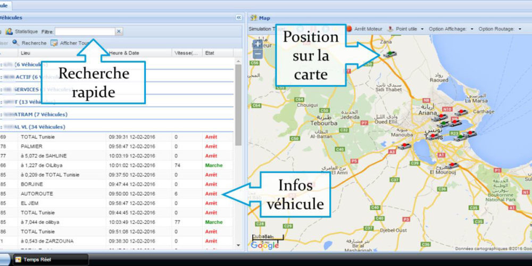Select the vehicle marker near Zana

(x=388, y=54)
